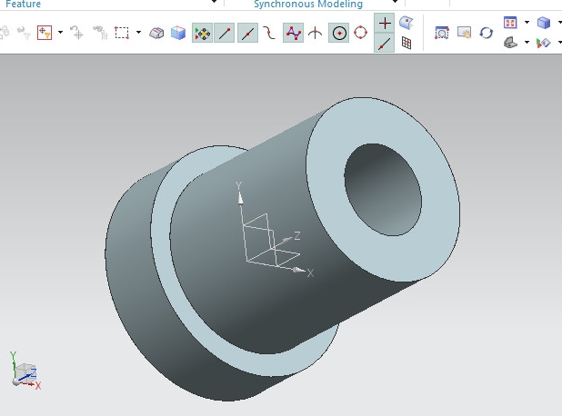Click the blue transparent cube selection icon
Viewport: 562px width, 416px height.
[178, 33]
